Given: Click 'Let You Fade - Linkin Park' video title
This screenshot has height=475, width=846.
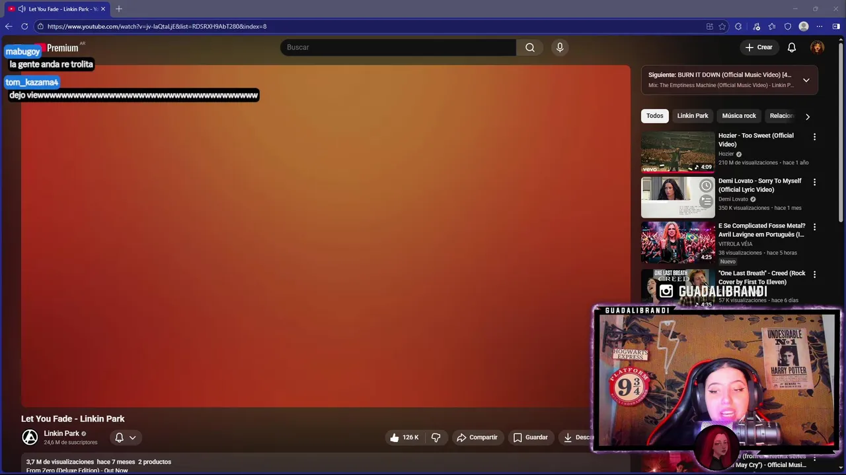Looking at the screenshot, I should (x=73, y=419).
